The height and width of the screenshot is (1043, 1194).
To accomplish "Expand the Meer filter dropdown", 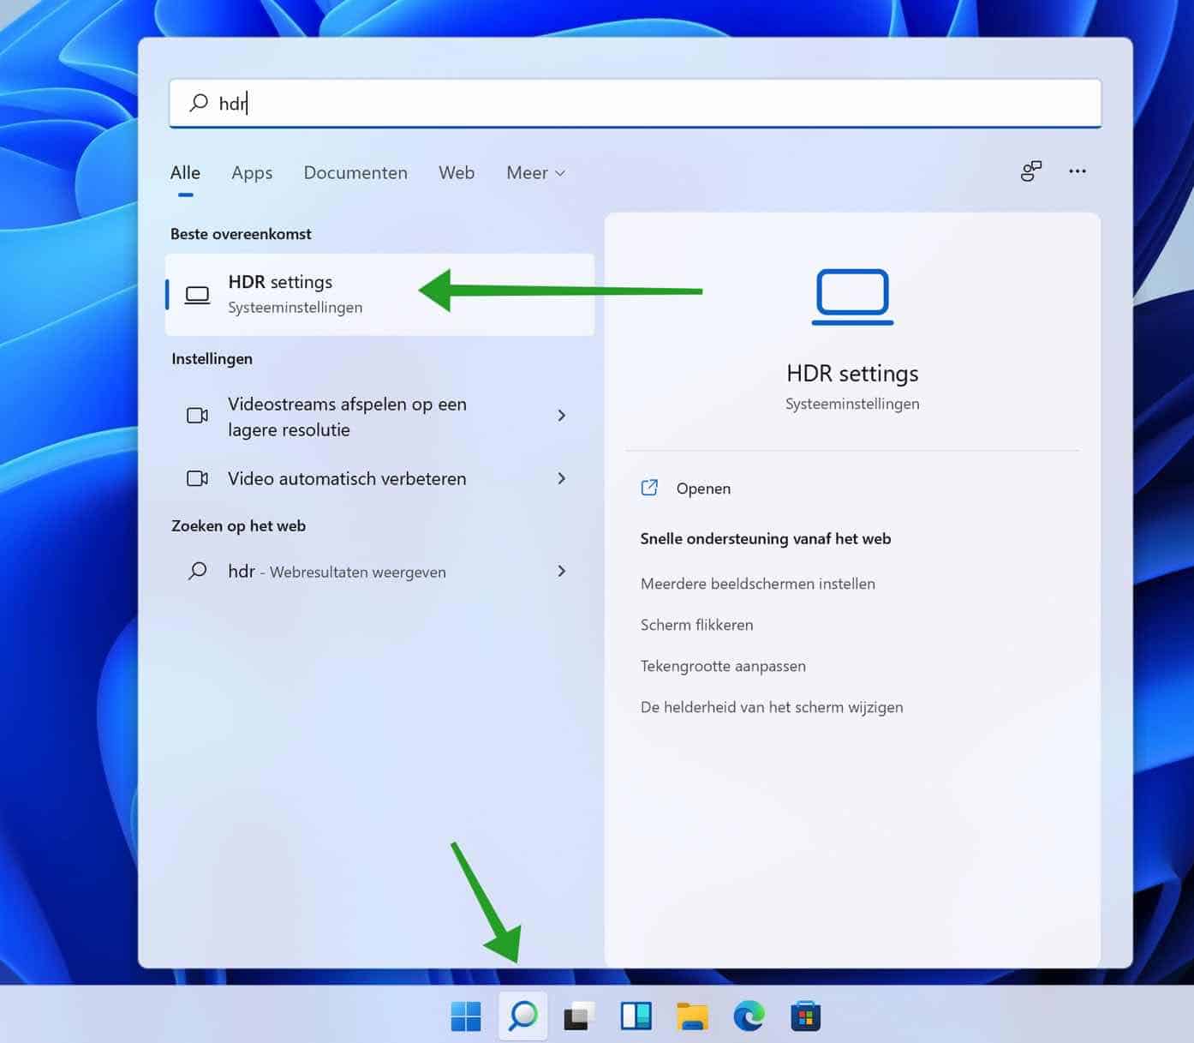I will [x=535, y=173].
